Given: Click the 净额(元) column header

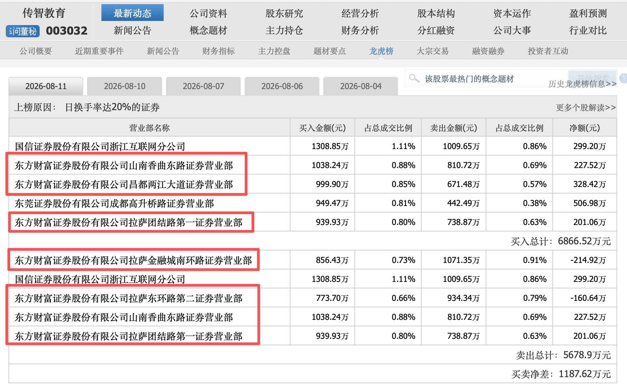Looking at the screenshot, I should click(585, 128).
